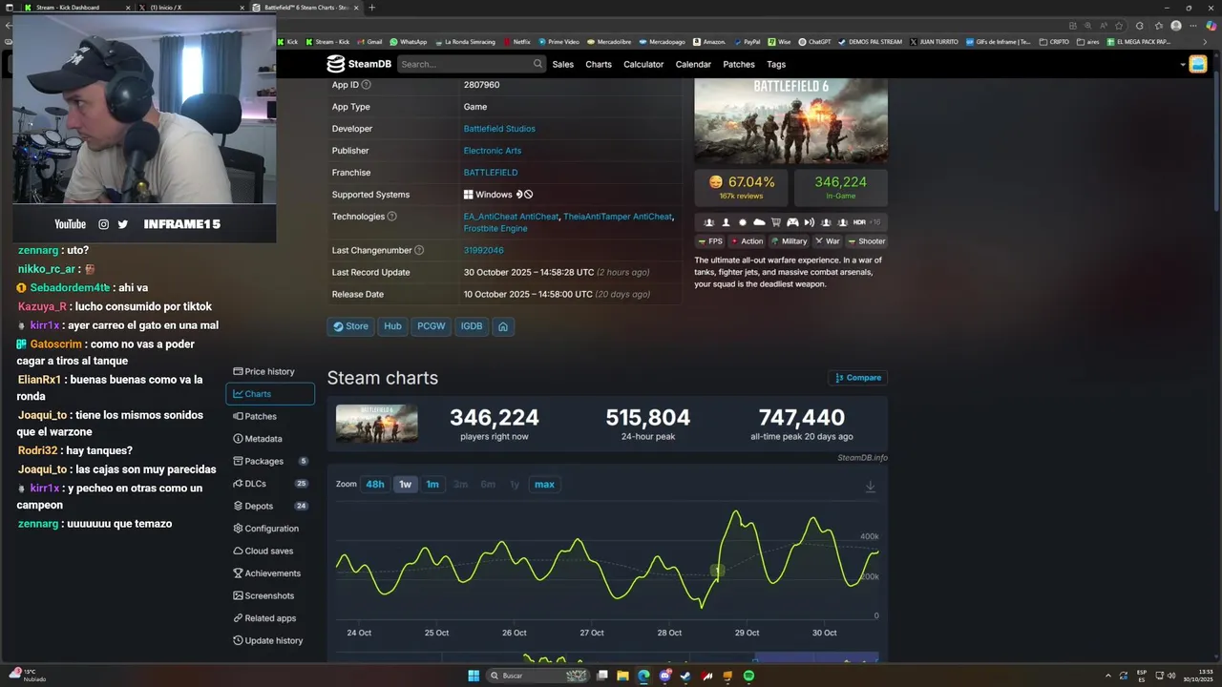Open the Tags page

[x=776, y=64]
